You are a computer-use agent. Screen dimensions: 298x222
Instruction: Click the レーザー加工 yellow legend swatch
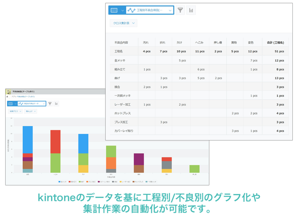120,182
